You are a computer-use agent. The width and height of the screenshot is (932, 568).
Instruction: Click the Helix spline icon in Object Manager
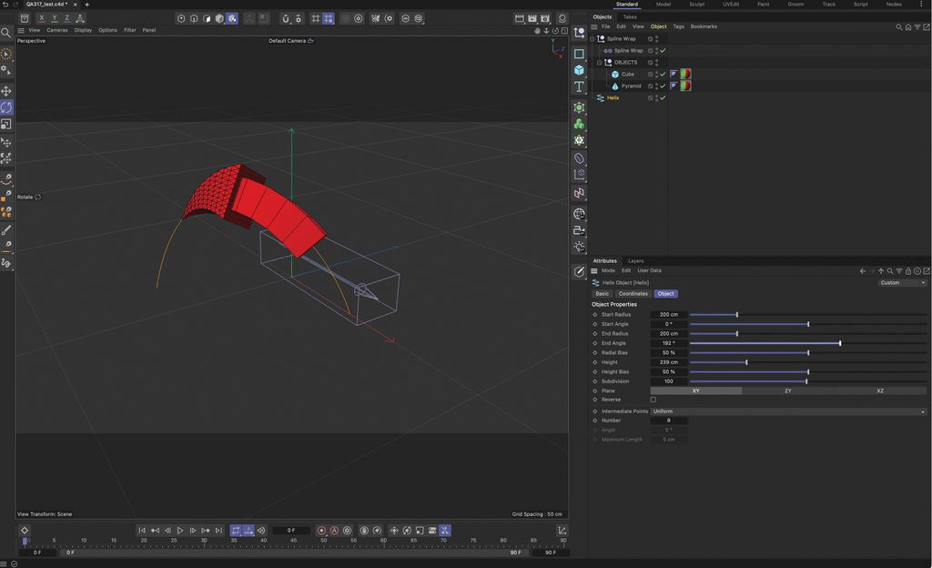(602, 97)
